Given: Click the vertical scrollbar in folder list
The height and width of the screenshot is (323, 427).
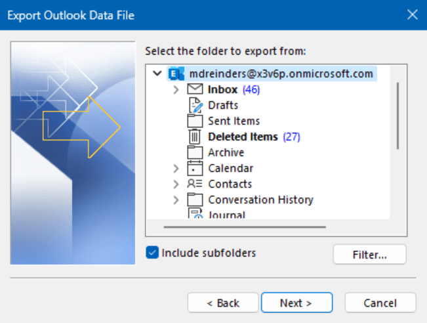Looking at the screenshot, I should 398,116.
